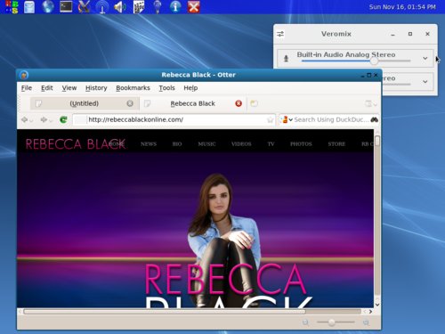Open a new tab with folder icon

[x=254, y=103]
